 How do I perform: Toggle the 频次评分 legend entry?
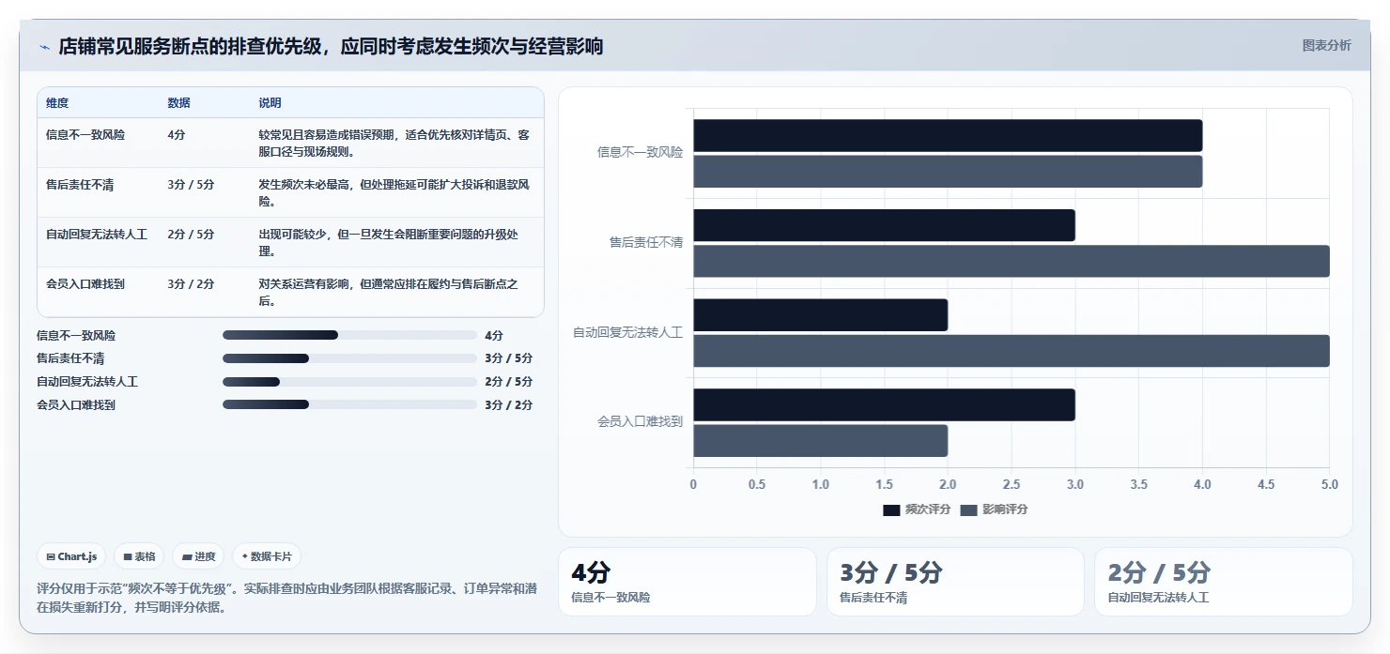[917, 510]
